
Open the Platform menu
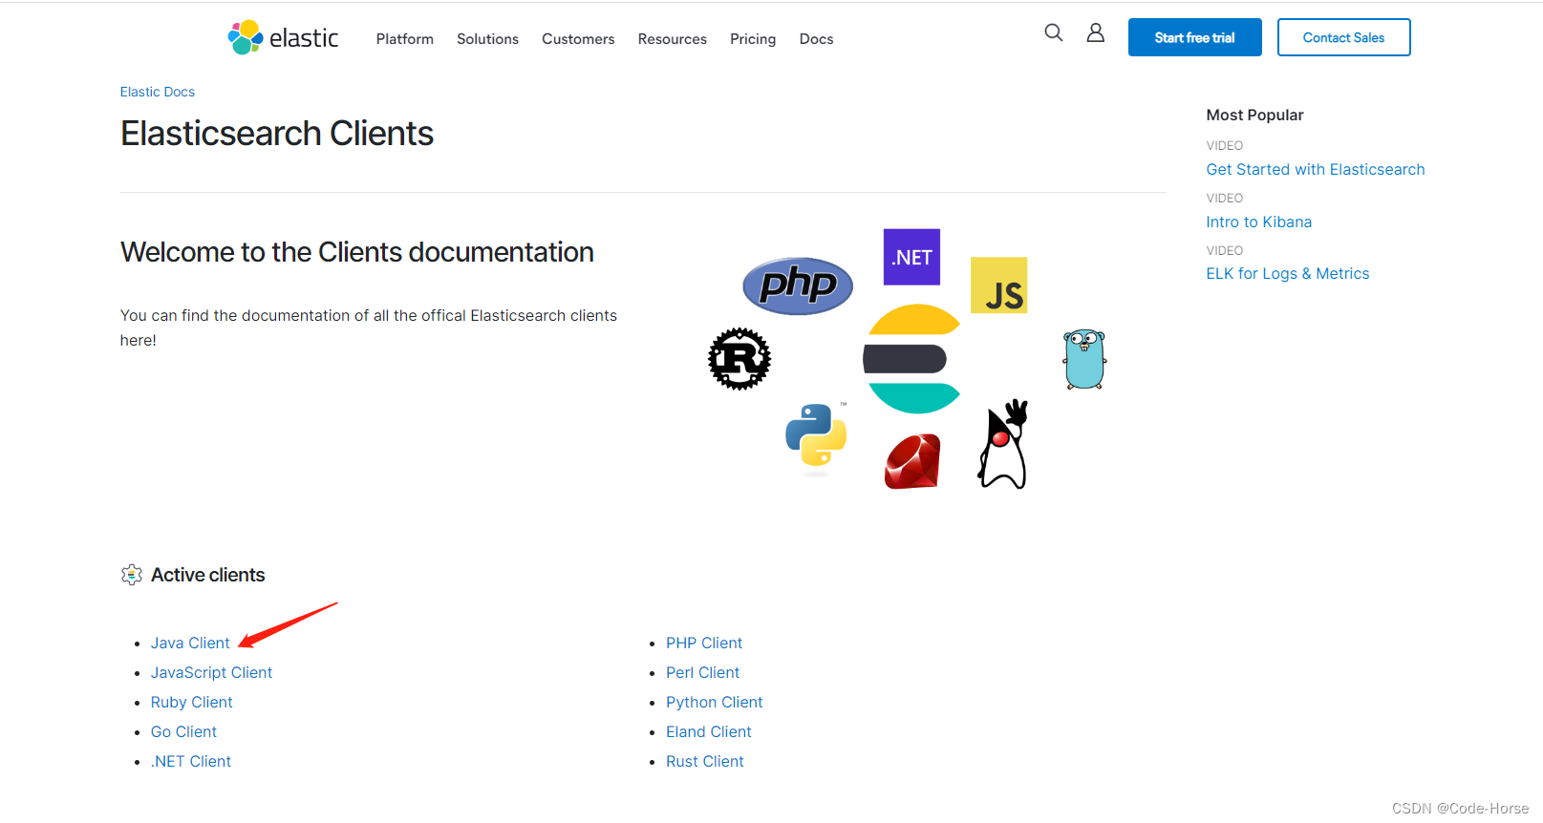pyautogui.click(x=405, y=39)
